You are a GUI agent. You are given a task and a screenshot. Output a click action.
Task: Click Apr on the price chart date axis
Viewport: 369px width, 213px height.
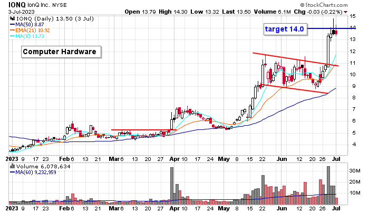174,159
